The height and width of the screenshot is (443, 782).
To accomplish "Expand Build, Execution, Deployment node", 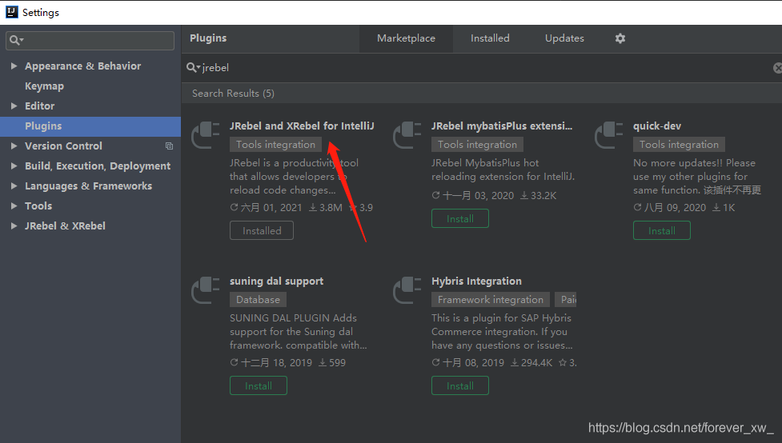I will point(14,166).
